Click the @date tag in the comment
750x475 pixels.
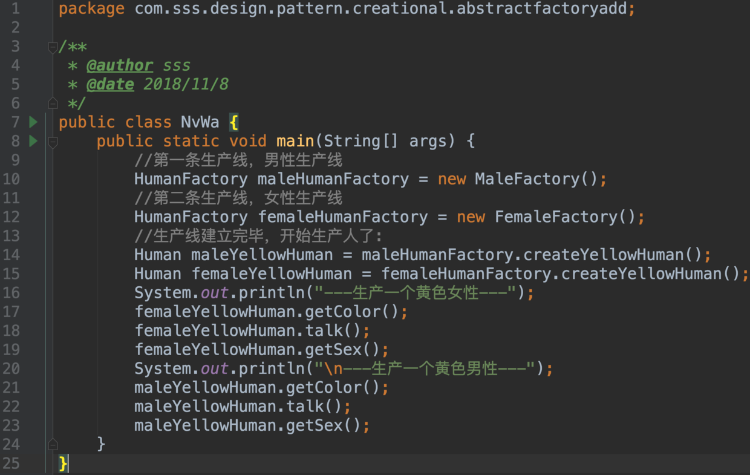110,84
